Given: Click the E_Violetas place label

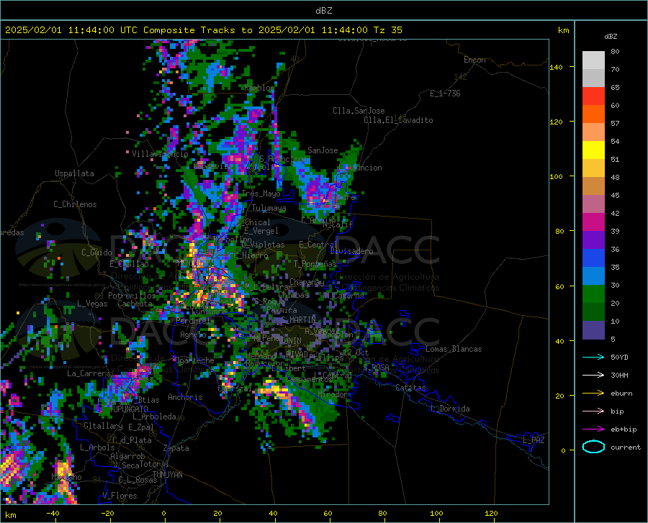Looking at the screenshot, I should click(x=263, y=245).
